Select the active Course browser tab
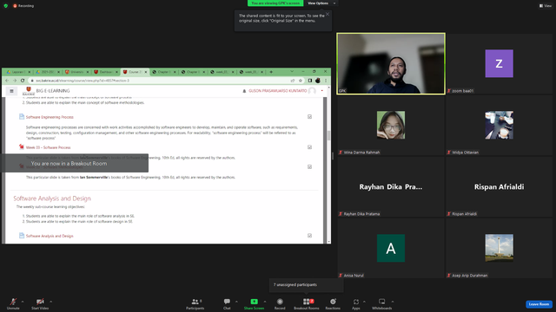This screenshot has height=312, width=556. [x=135, y=72]
